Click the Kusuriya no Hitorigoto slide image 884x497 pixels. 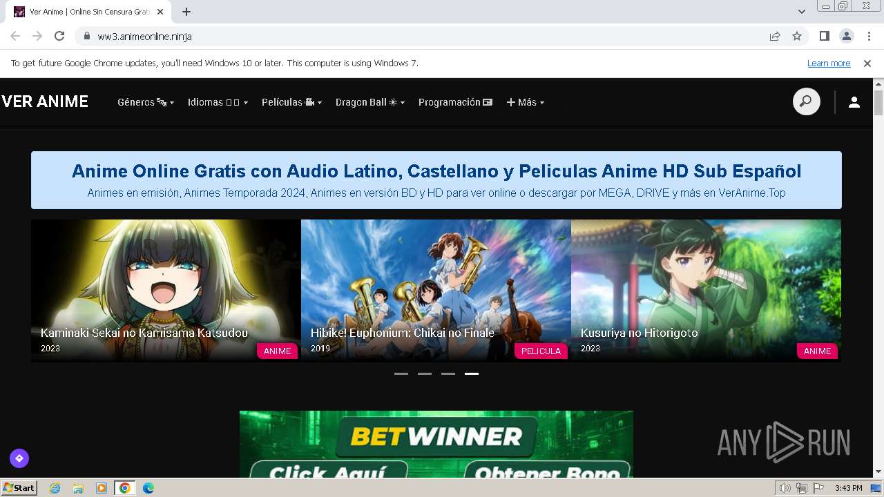point(706,291)
